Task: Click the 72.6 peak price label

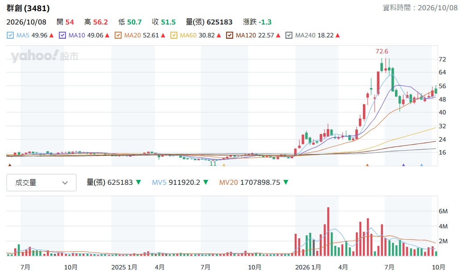Action: 382,51
